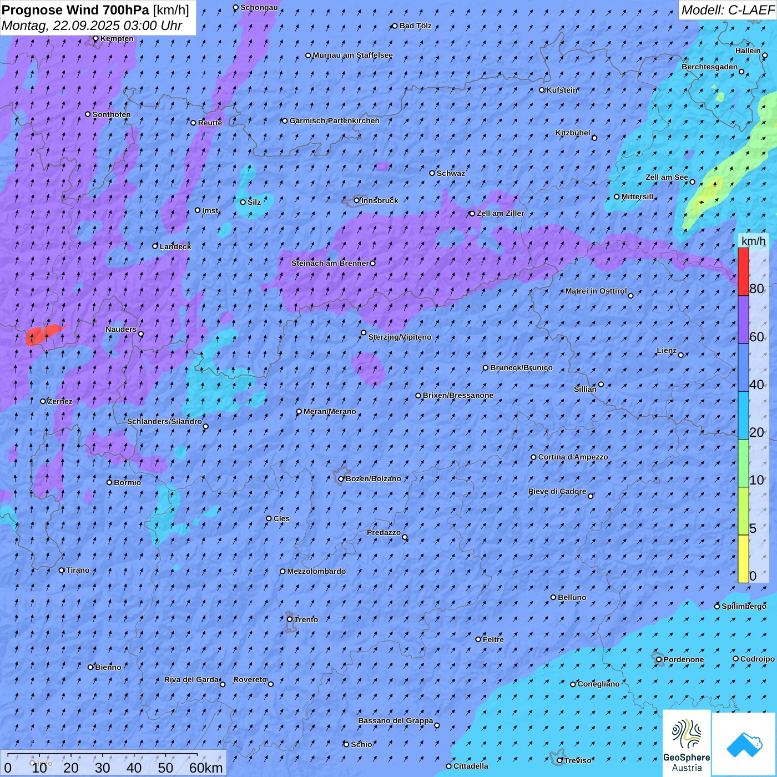Screen dimensions: 777x777
Task: Click the Kempten city label
Action: tap(117, 38)
